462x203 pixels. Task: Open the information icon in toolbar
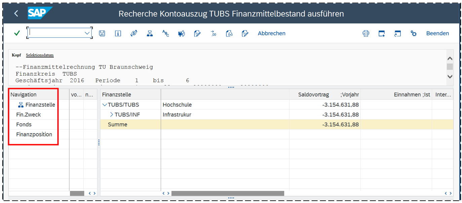tap(118, 33)
